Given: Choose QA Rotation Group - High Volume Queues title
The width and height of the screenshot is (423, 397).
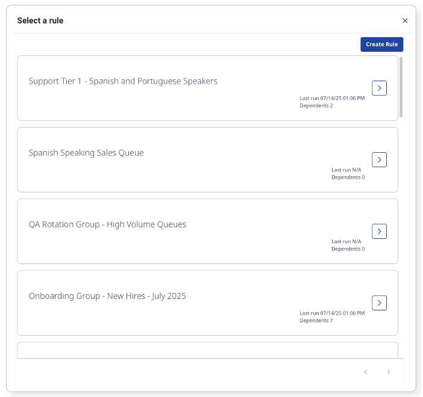Looking at the screenshot, I should tap(107, 224).
